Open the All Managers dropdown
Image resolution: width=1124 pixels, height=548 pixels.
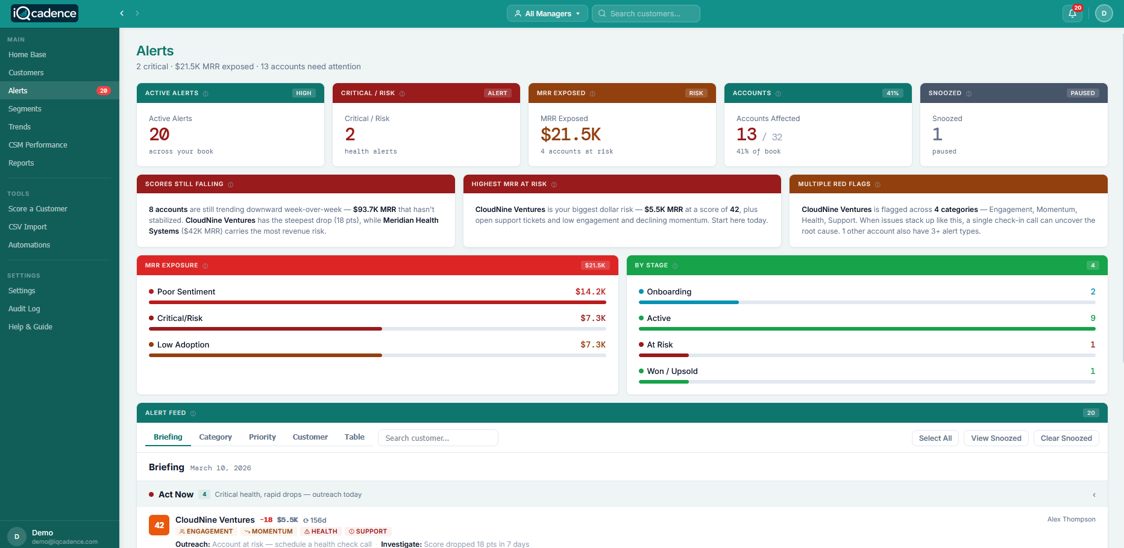click(x=547, y=13)
